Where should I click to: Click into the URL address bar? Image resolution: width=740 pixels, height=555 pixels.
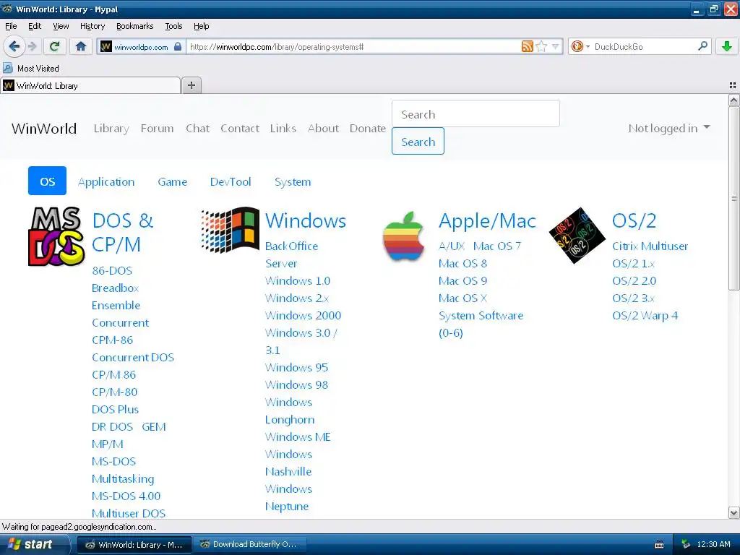click(x=354, y=46)
